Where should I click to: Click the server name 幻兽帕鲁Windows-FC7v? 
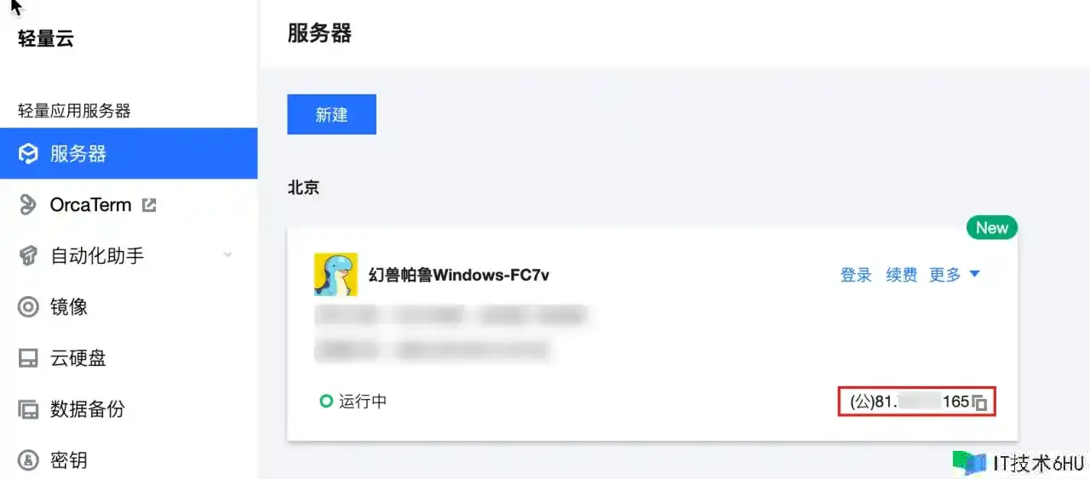459,275
